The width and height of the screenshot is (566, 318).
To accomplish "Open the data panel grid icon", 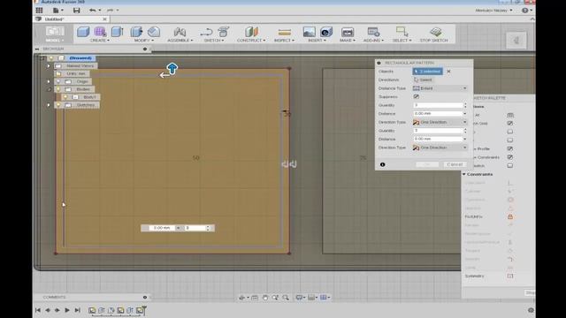I will [x=39, y=10].
